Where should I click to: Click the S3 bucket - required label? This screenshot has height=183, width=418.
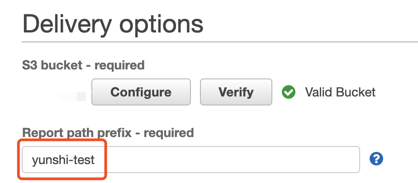tap(83, 65)
